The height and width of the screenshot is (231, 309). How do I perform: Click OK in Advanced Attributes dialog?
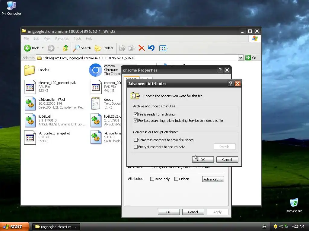203,159
